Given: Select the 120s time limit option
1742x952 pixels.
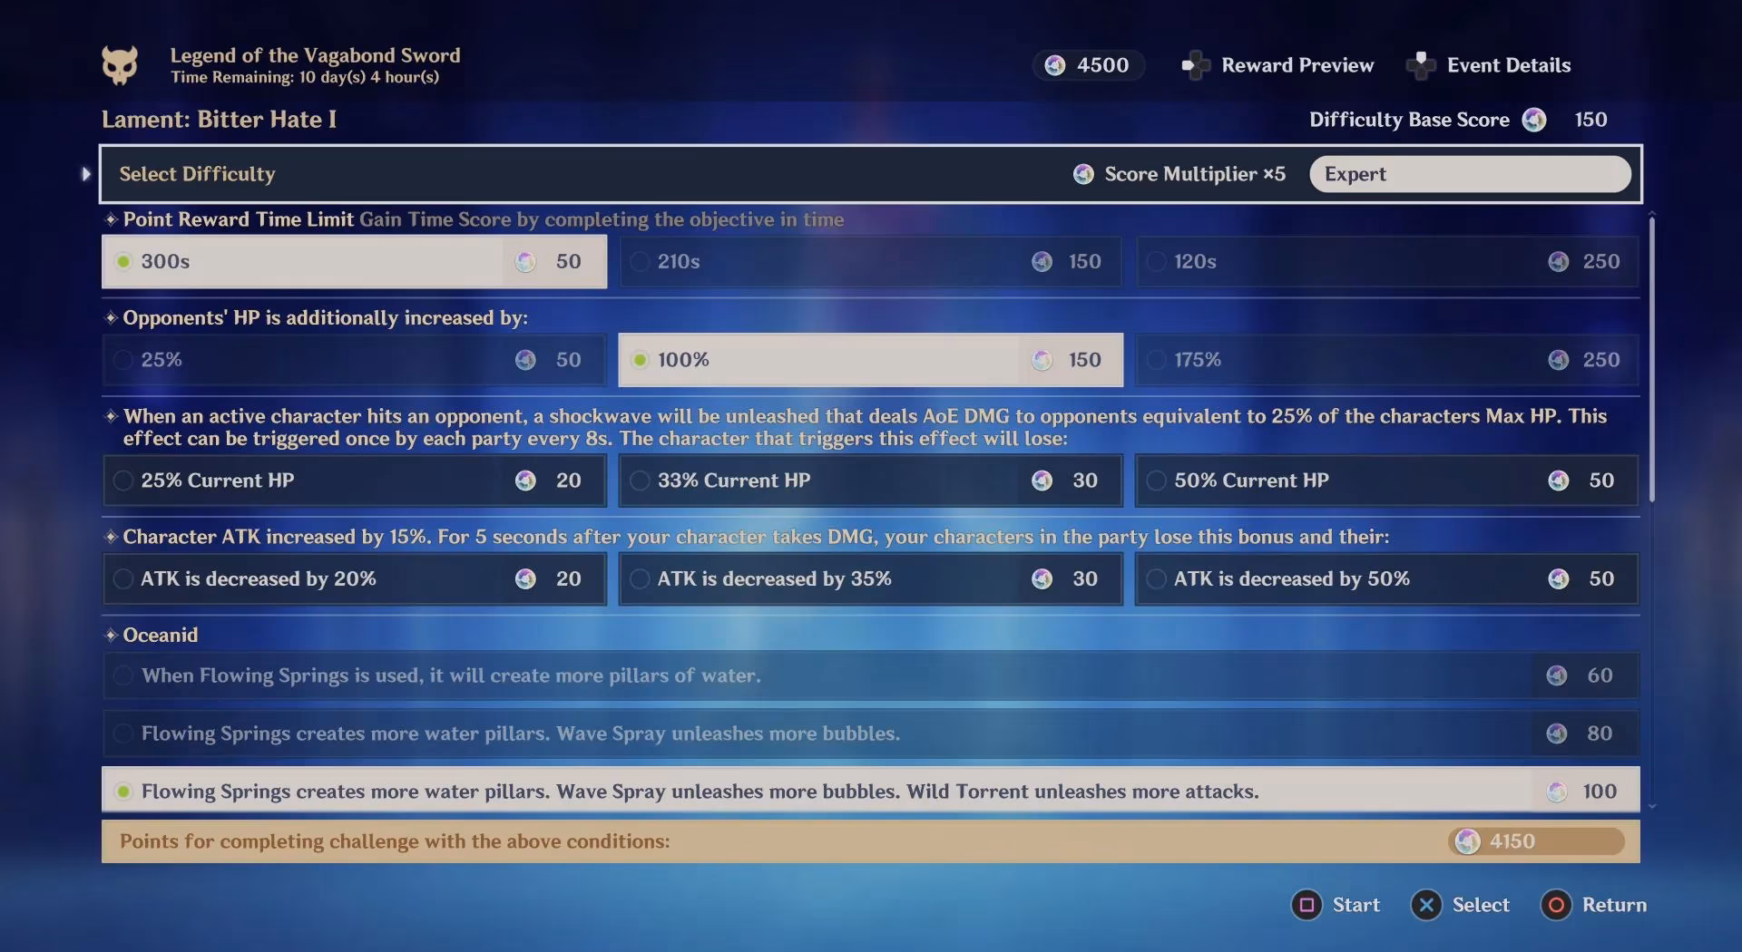Looking at the screenshot, I should coord(1385,262).
